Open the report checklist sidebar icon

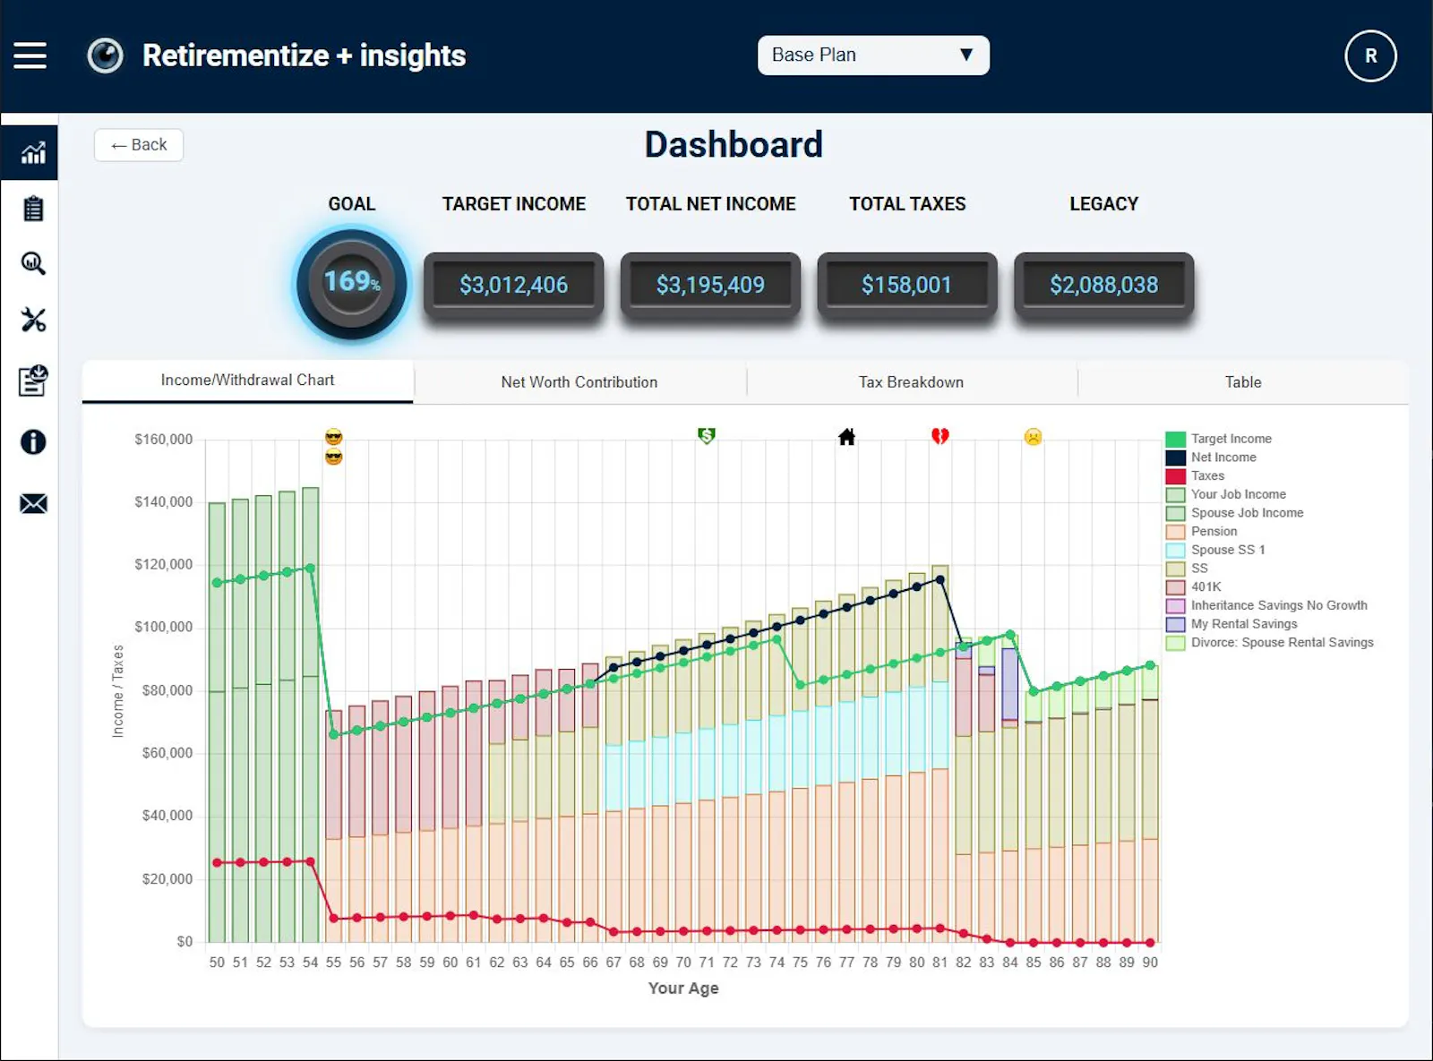(33, 380)
